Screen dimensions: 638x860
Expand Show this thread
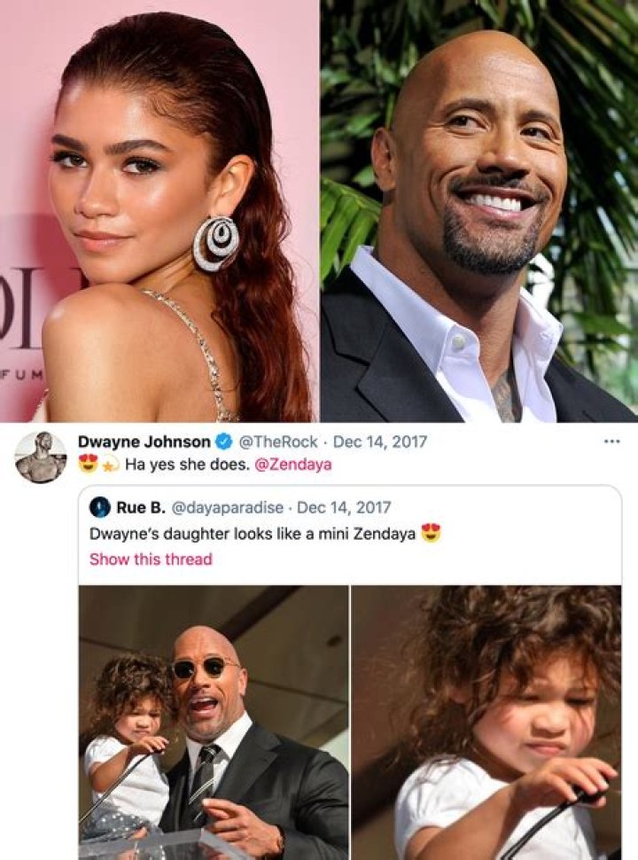pos(151,559)
